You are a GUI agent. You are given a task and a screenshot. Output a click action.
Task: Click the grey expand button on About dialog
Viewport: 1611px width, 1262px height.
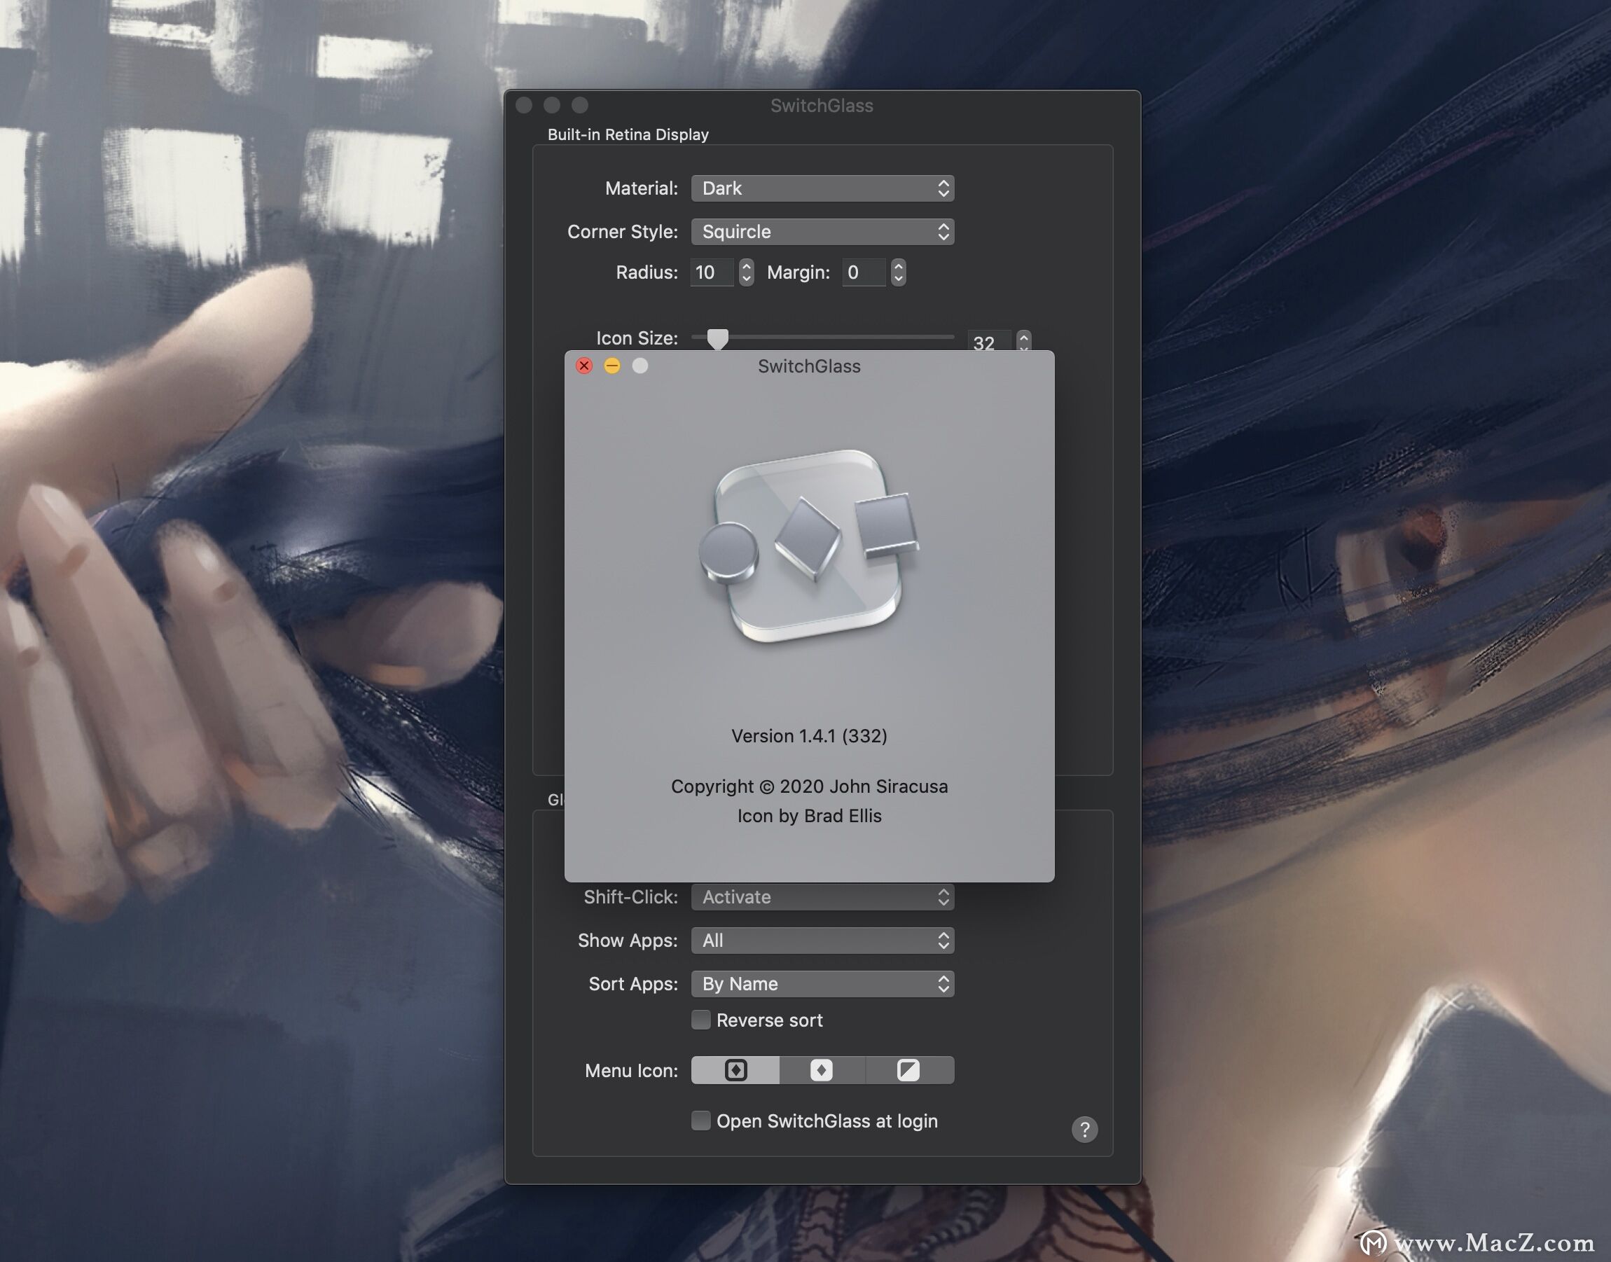point(639,366)
